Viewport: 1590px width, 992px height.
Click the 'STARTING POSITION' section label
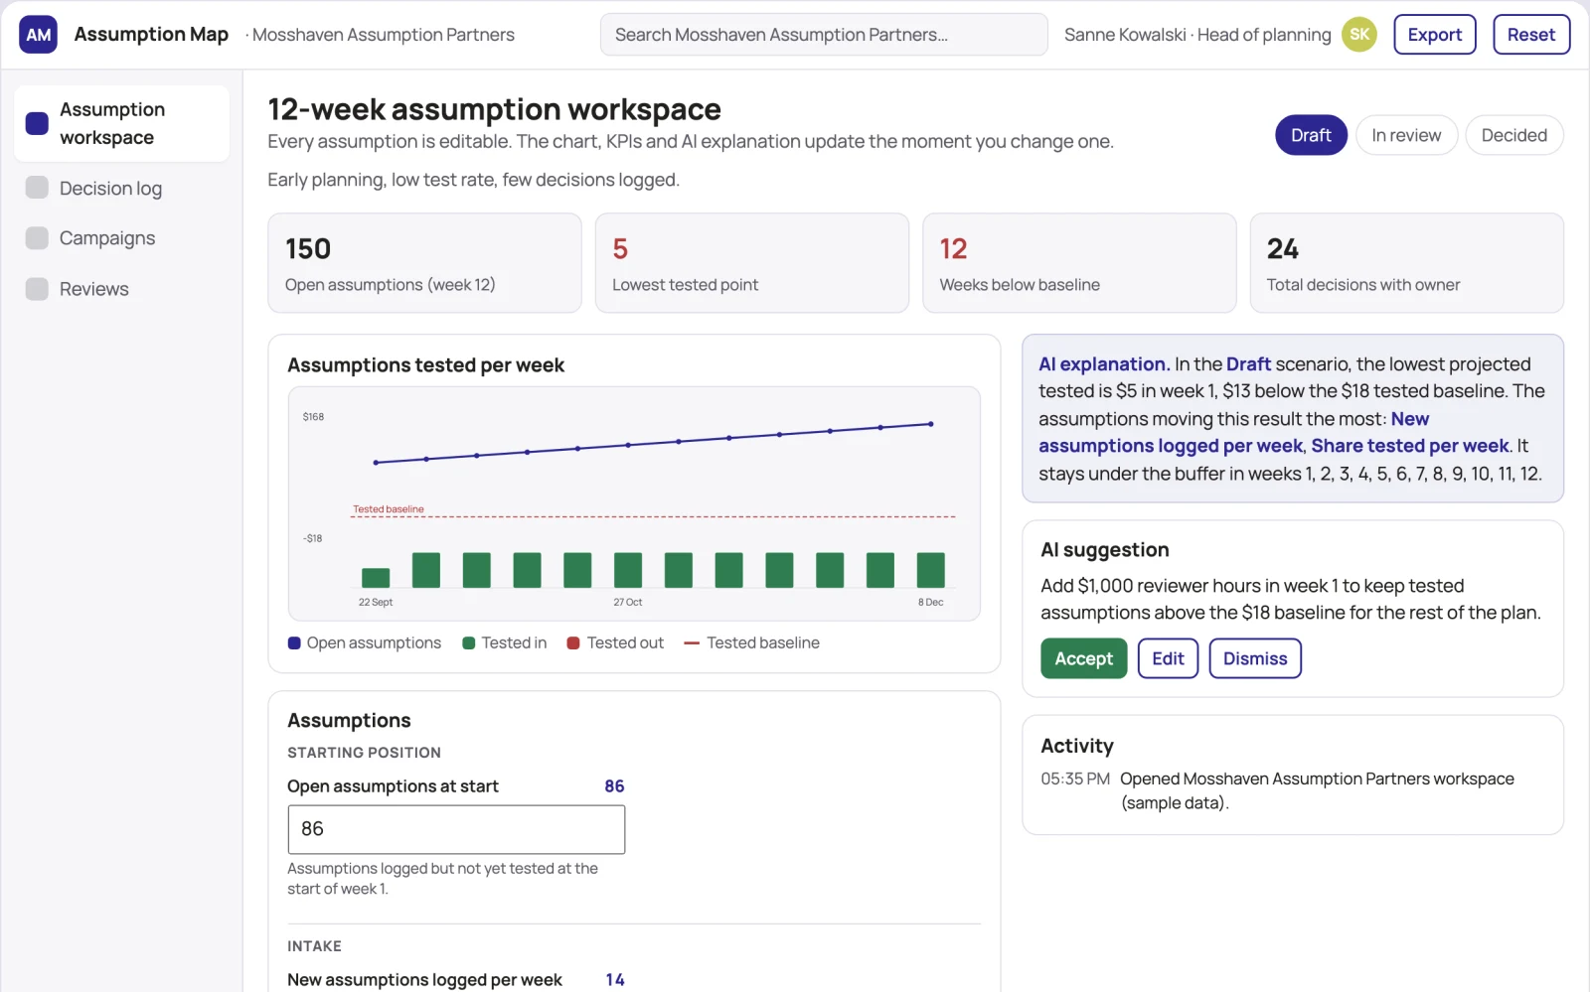click(x=364, y=753)
